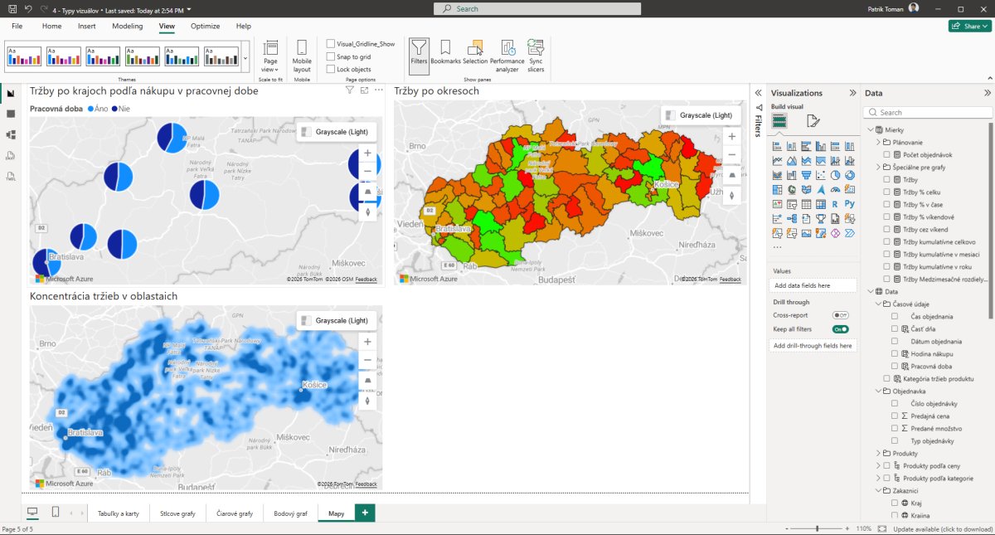The height and width of the screenshot is (535, 995).
Task: Click the Bookmarks pane icon
Action: [x=445, y=52]
